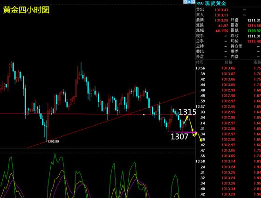Click the 1302.89 low price label on the chart
The height and width of the screenshot is (198, 261).
point(53,141)
